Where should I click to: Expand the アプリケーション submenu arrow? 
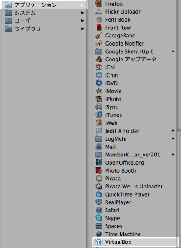tap(83, 5)
